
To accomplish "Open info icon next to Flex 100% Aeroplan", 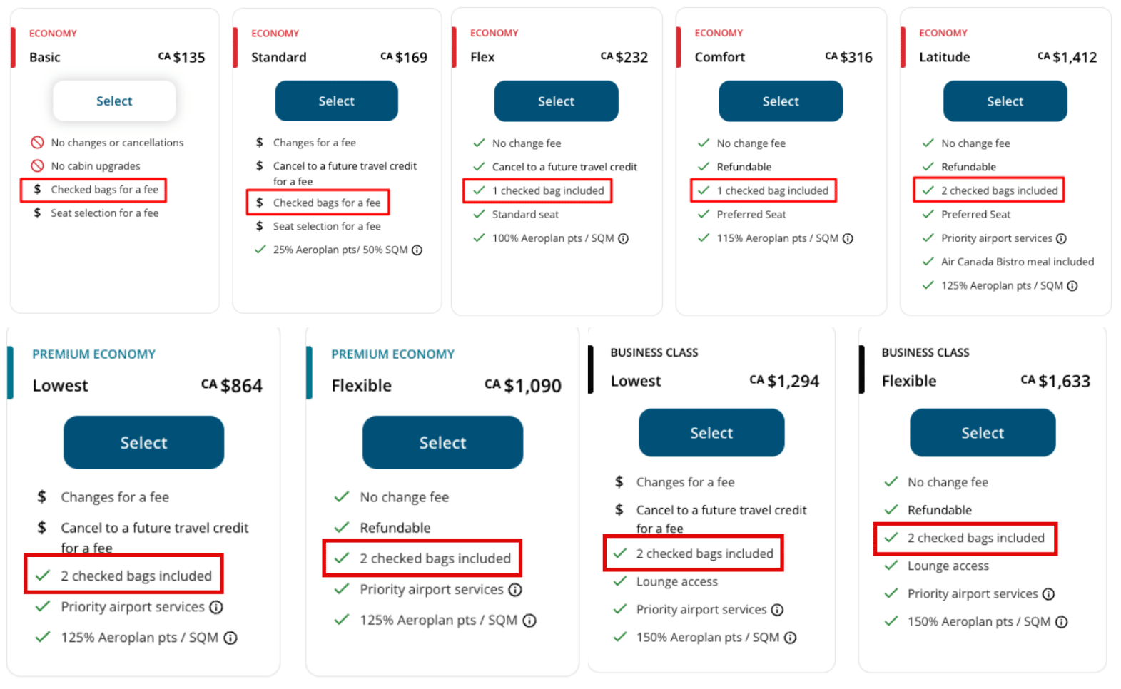I will (x=623, y=239).
